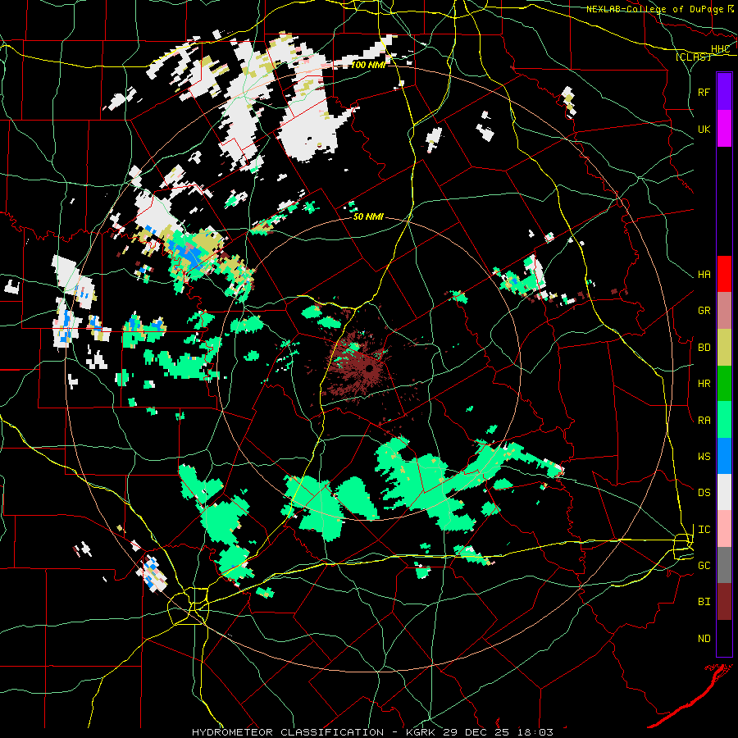Click the IC legend label
738x738 pixels.
pyautogui.click(x=704, y=530)
